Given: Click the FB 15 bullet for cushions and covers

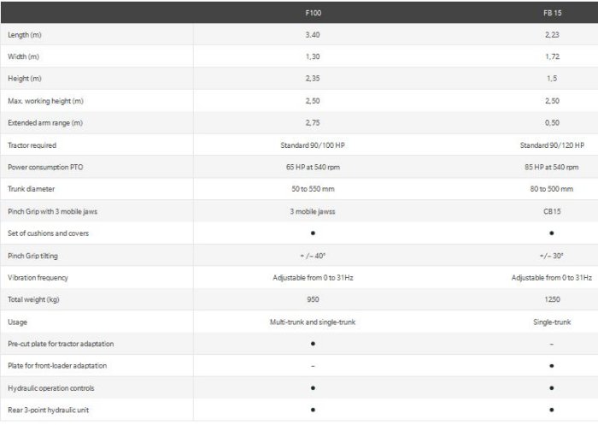Looking at the screenshot, I should pyautogui.click(x=552, y=233).
